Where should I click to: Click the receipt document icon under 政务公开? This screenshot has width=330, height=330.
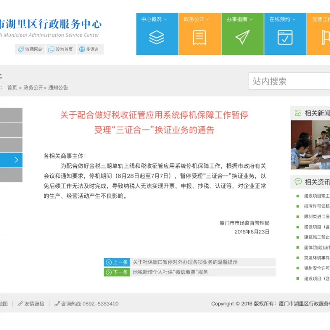coord(199,38)
